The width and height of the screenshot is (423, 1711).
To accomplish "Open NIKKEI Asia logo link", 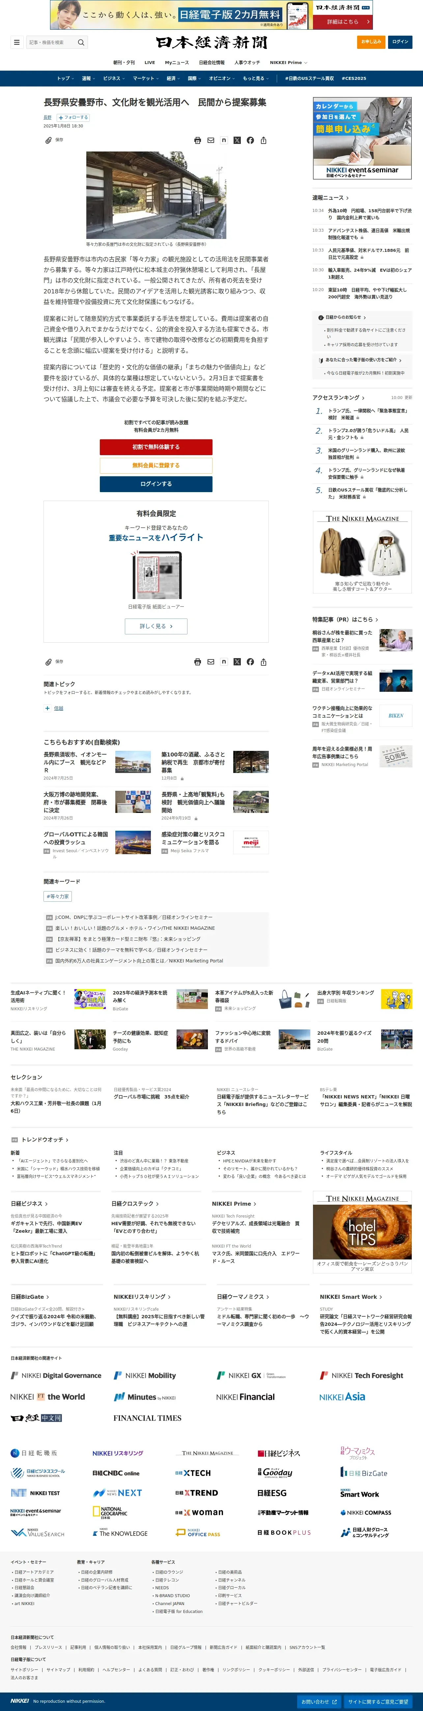I will [x=342, y=1397].
